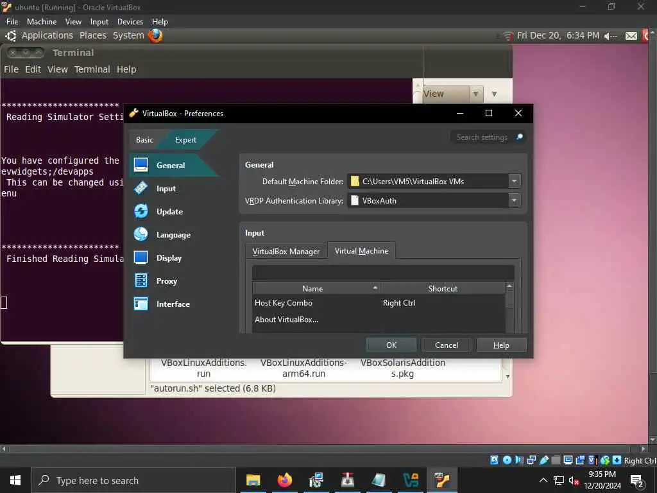Open Firefox from the Windows taskbar
The height and width of the screenshot is (493, 657).
click(x=284, y=480)
